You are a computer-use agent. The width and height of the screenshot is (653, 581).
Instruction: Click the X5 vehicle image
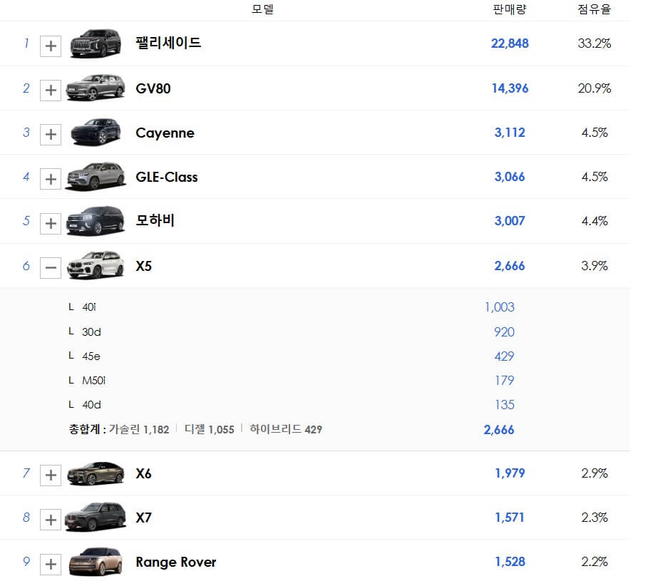tap(95, 266)
